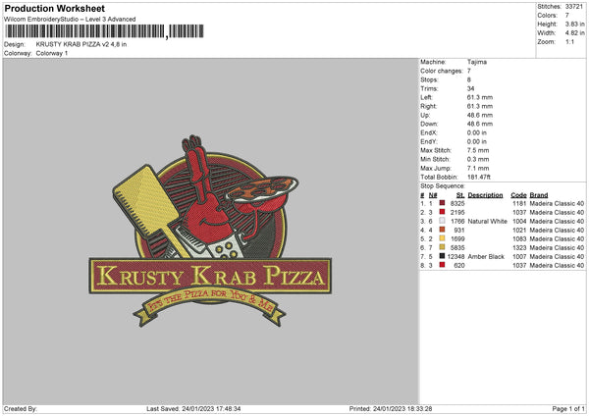Click the Krusty Krab Pizza embroidery design preview
The image size is (589, 416).
click(x=210, y=231)
